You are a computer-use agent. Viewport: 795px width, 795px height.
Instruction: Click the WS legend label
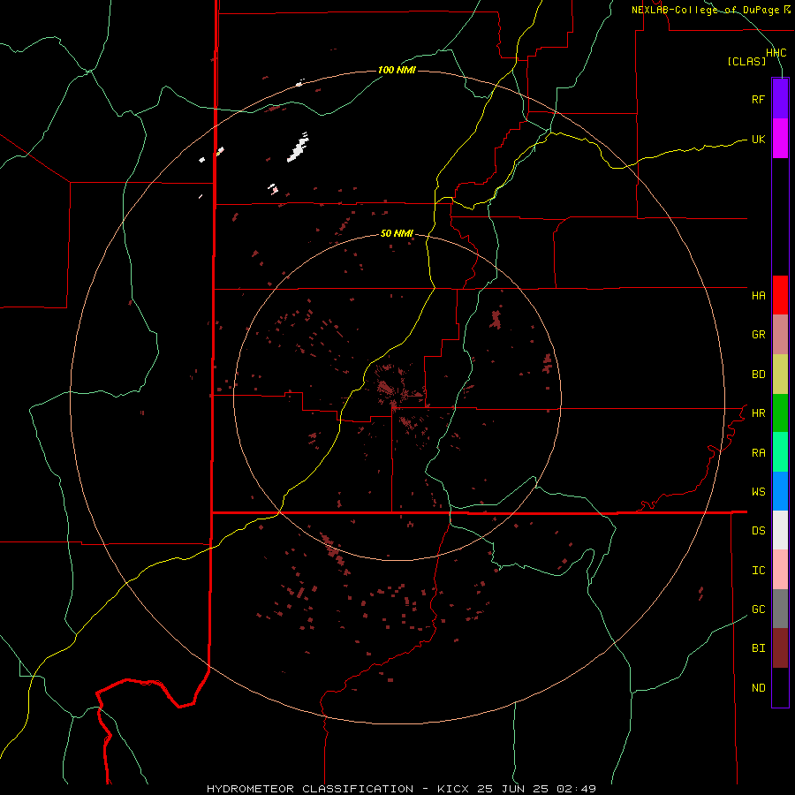point(758,491)
